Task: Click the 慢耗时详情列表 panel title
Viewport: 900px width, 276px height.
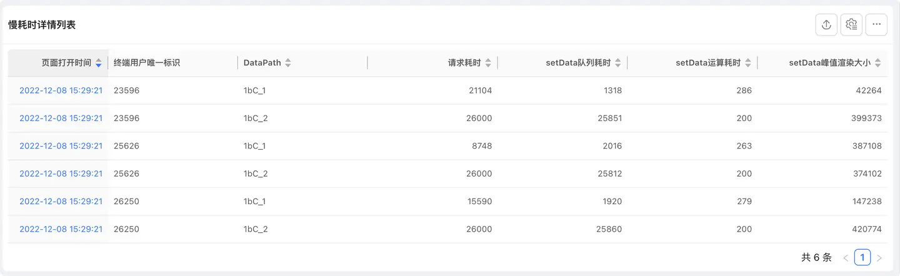Action: 42,25
